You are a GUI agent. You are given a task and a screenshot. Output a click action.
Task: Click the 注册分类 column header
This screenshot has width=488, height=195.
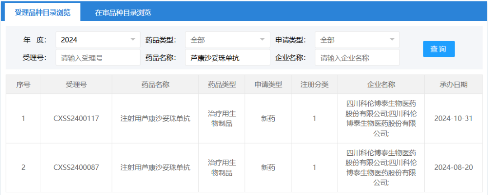[x=314, y=84]
